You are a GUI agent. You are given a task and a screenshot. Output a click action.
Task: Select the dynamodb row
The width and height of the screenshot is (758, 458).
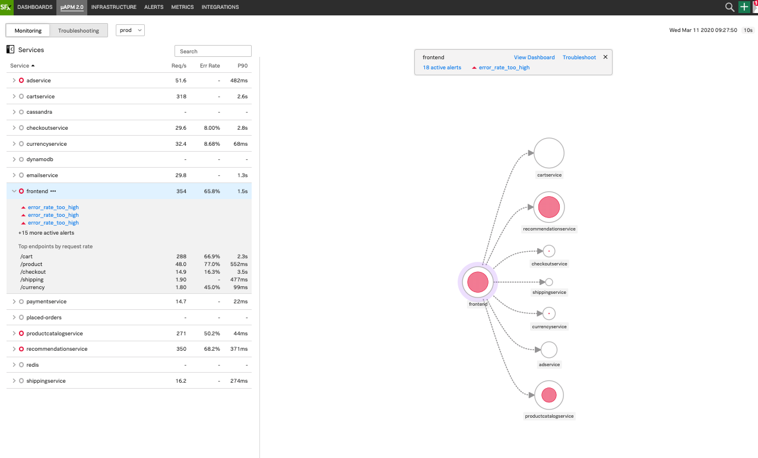129,159
